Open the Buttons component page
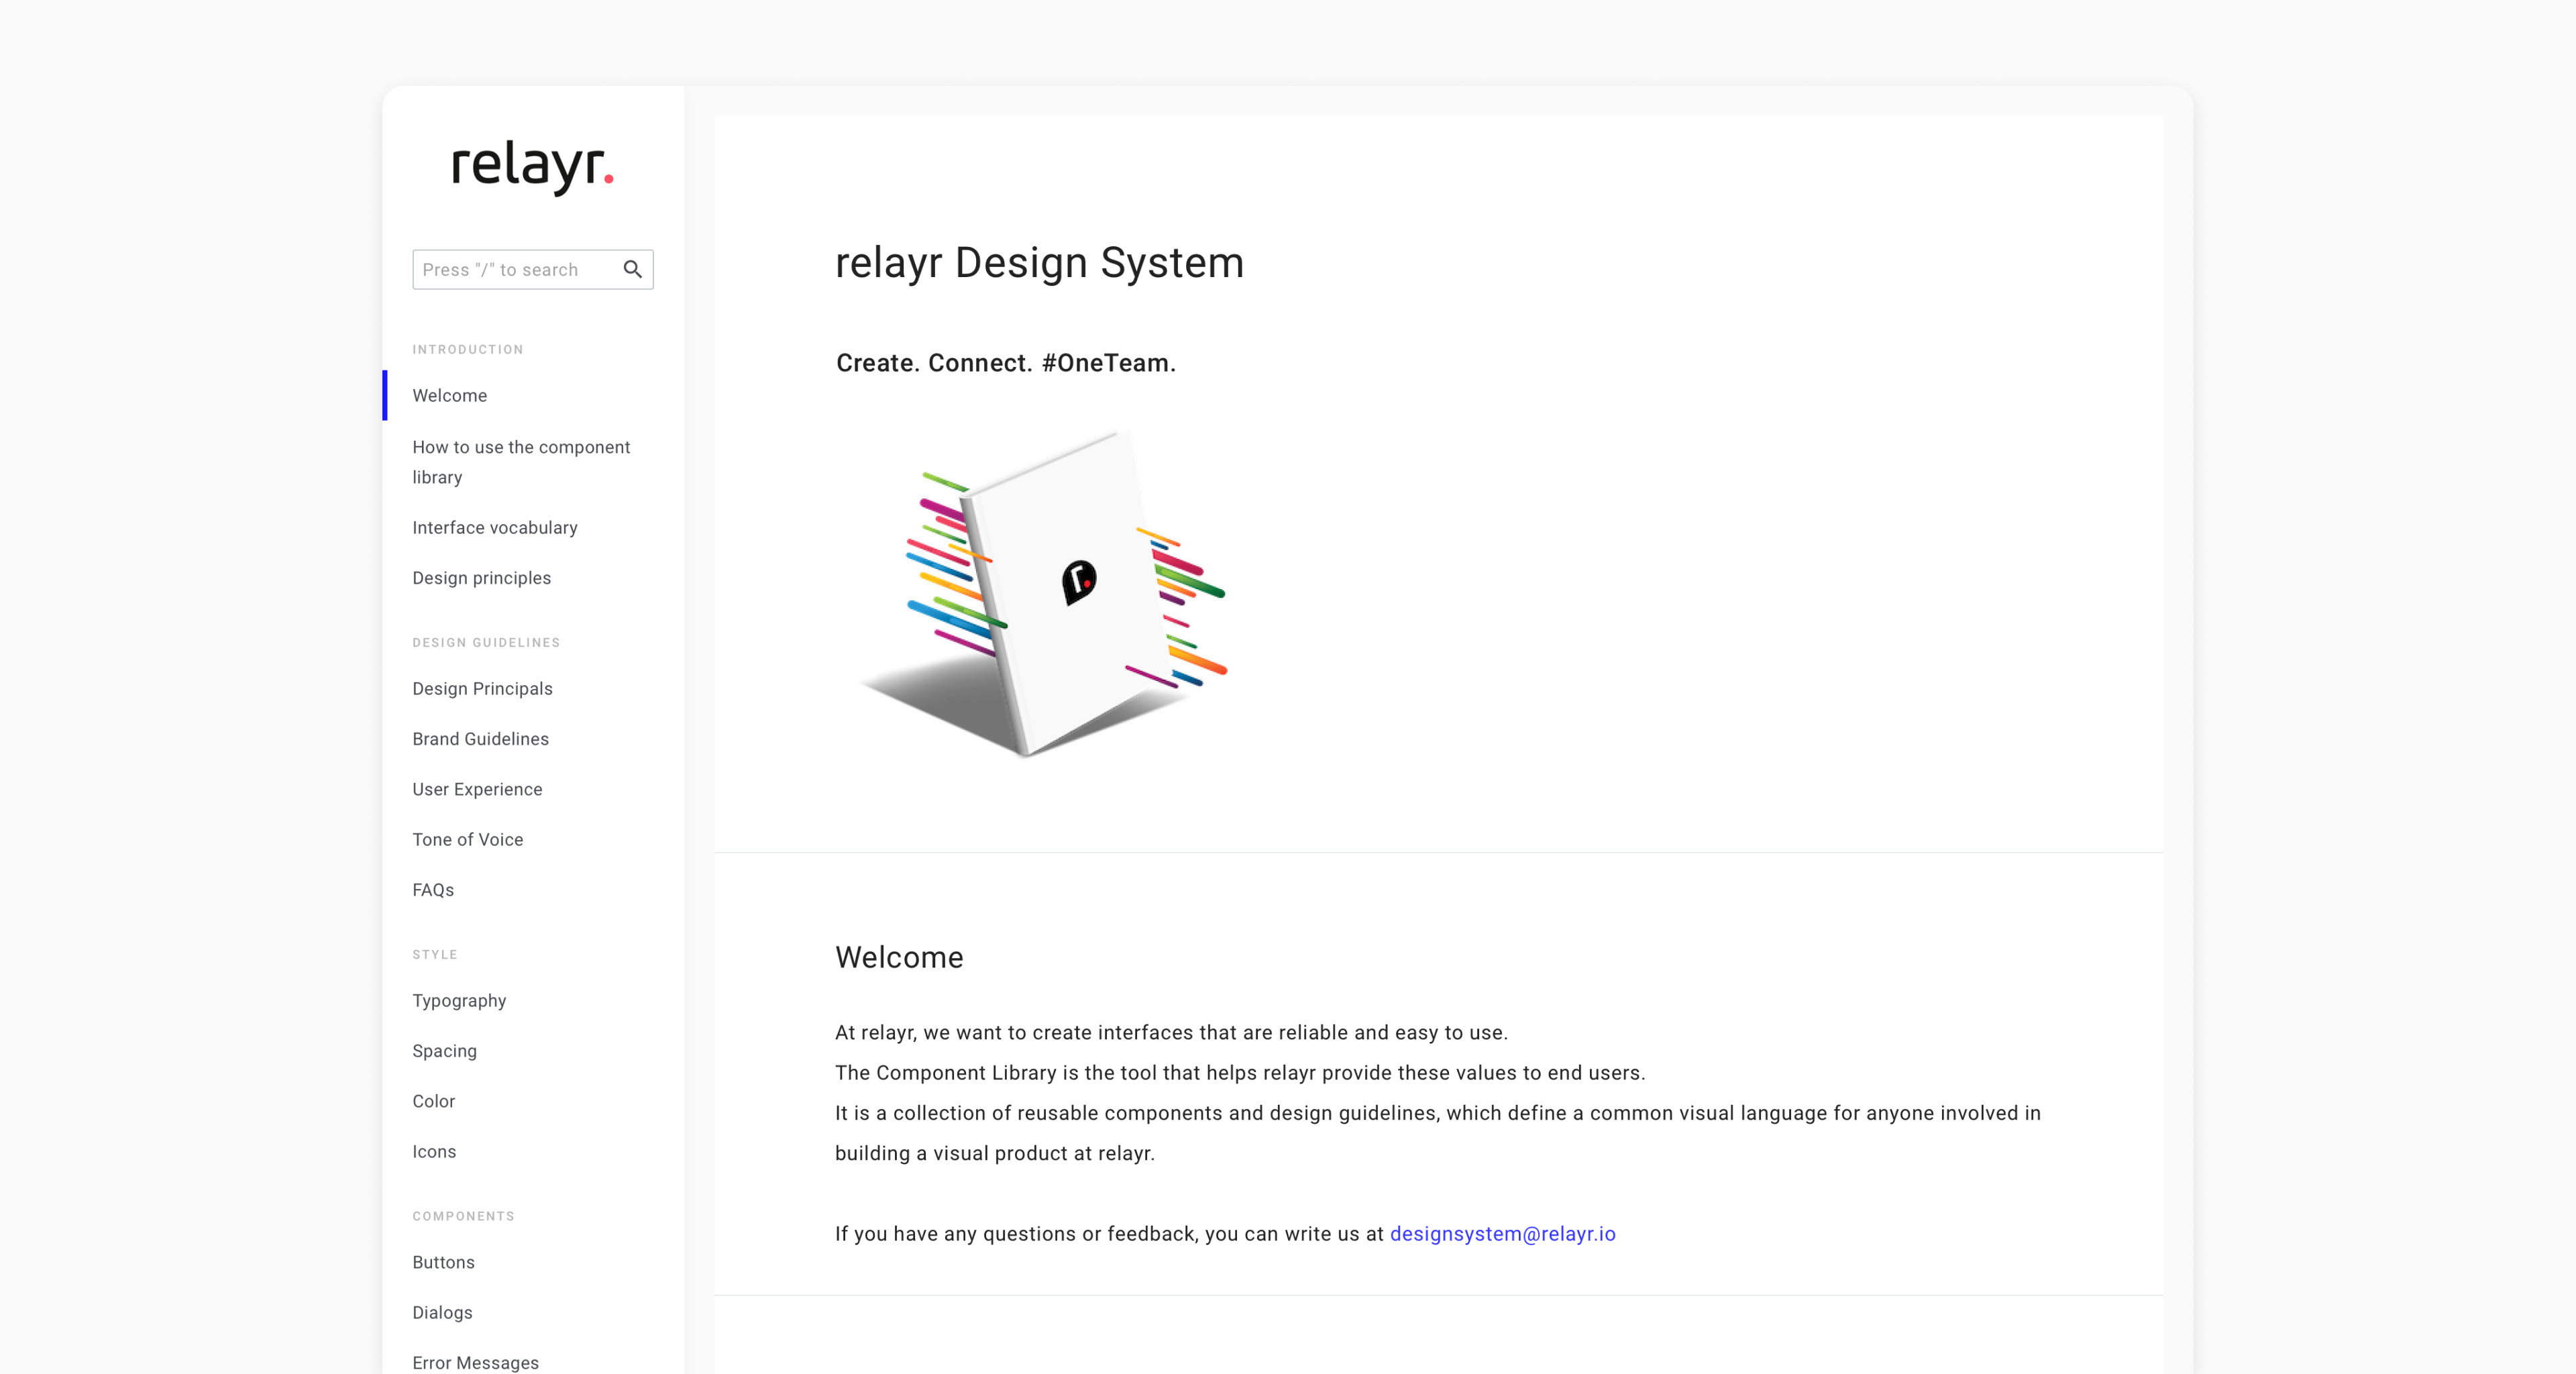The image size is (2576, 1374). pos(443,1262)
